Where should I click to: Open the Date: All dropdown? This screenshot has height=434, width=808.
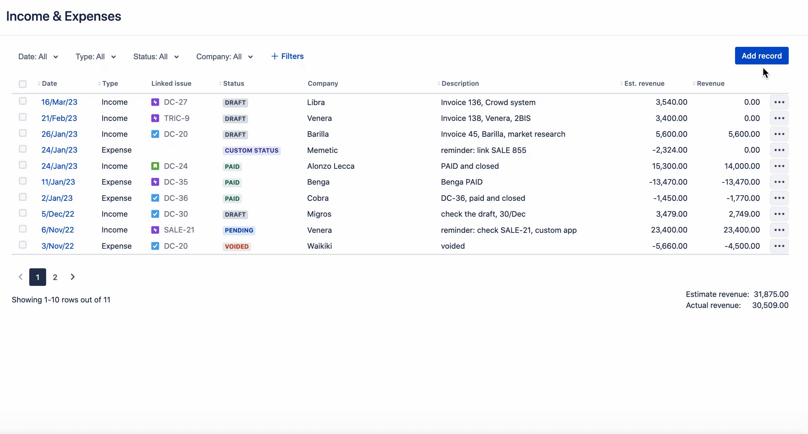click(38, 56)
